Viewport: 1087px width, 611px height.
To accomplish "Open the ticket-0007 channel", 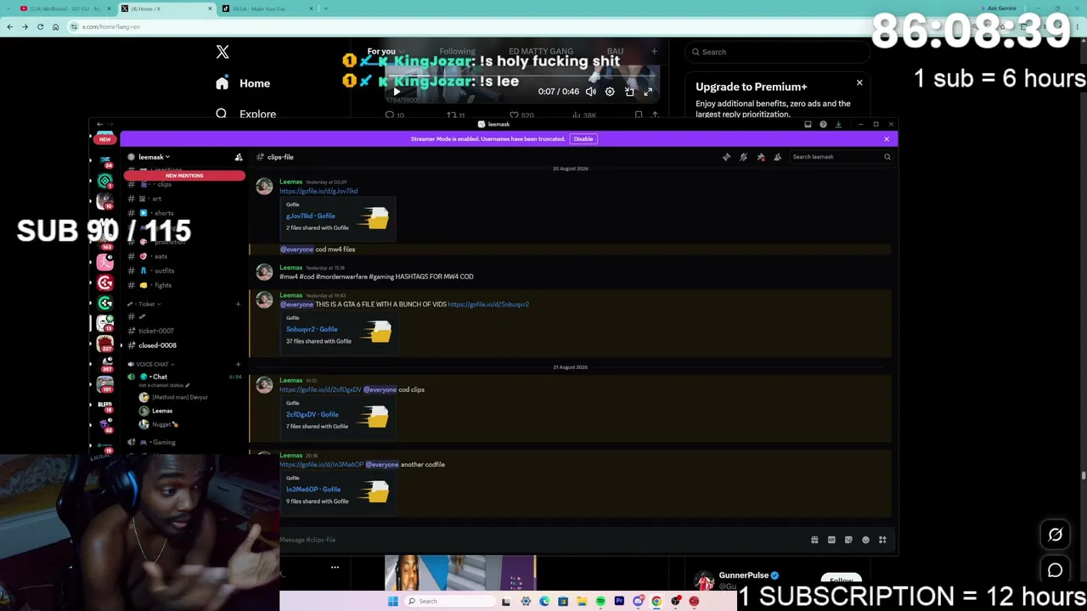I will (x=183, y=331).
